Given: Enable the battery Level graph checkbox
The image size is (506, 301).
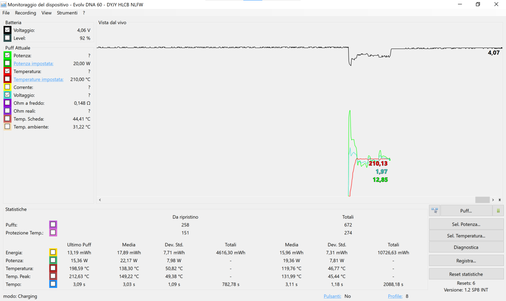Looking at the screenshot, I should 7,38.
